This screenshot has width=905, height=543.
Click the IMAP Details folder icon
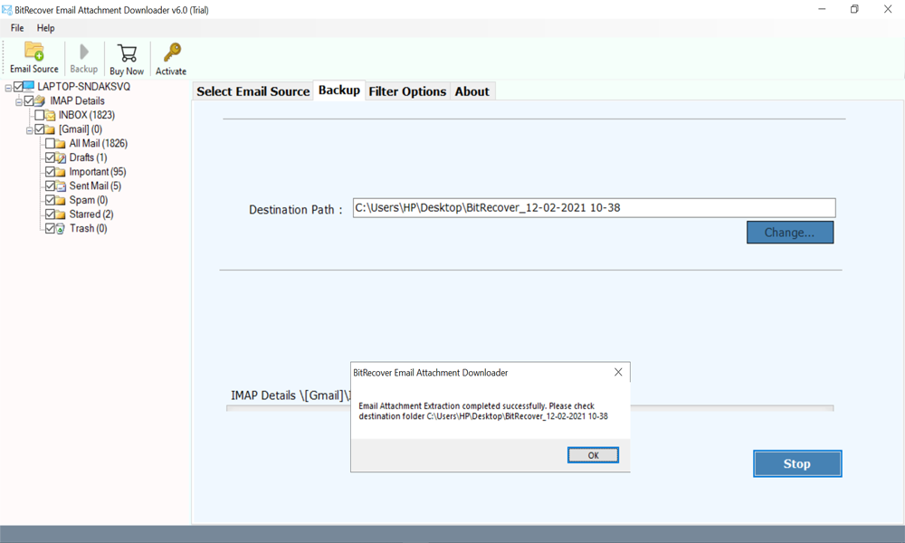coord(39,101)
